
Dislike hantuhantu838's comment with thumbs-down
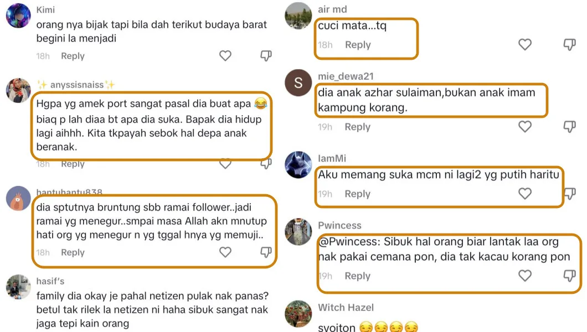click(x=266, y=252)
